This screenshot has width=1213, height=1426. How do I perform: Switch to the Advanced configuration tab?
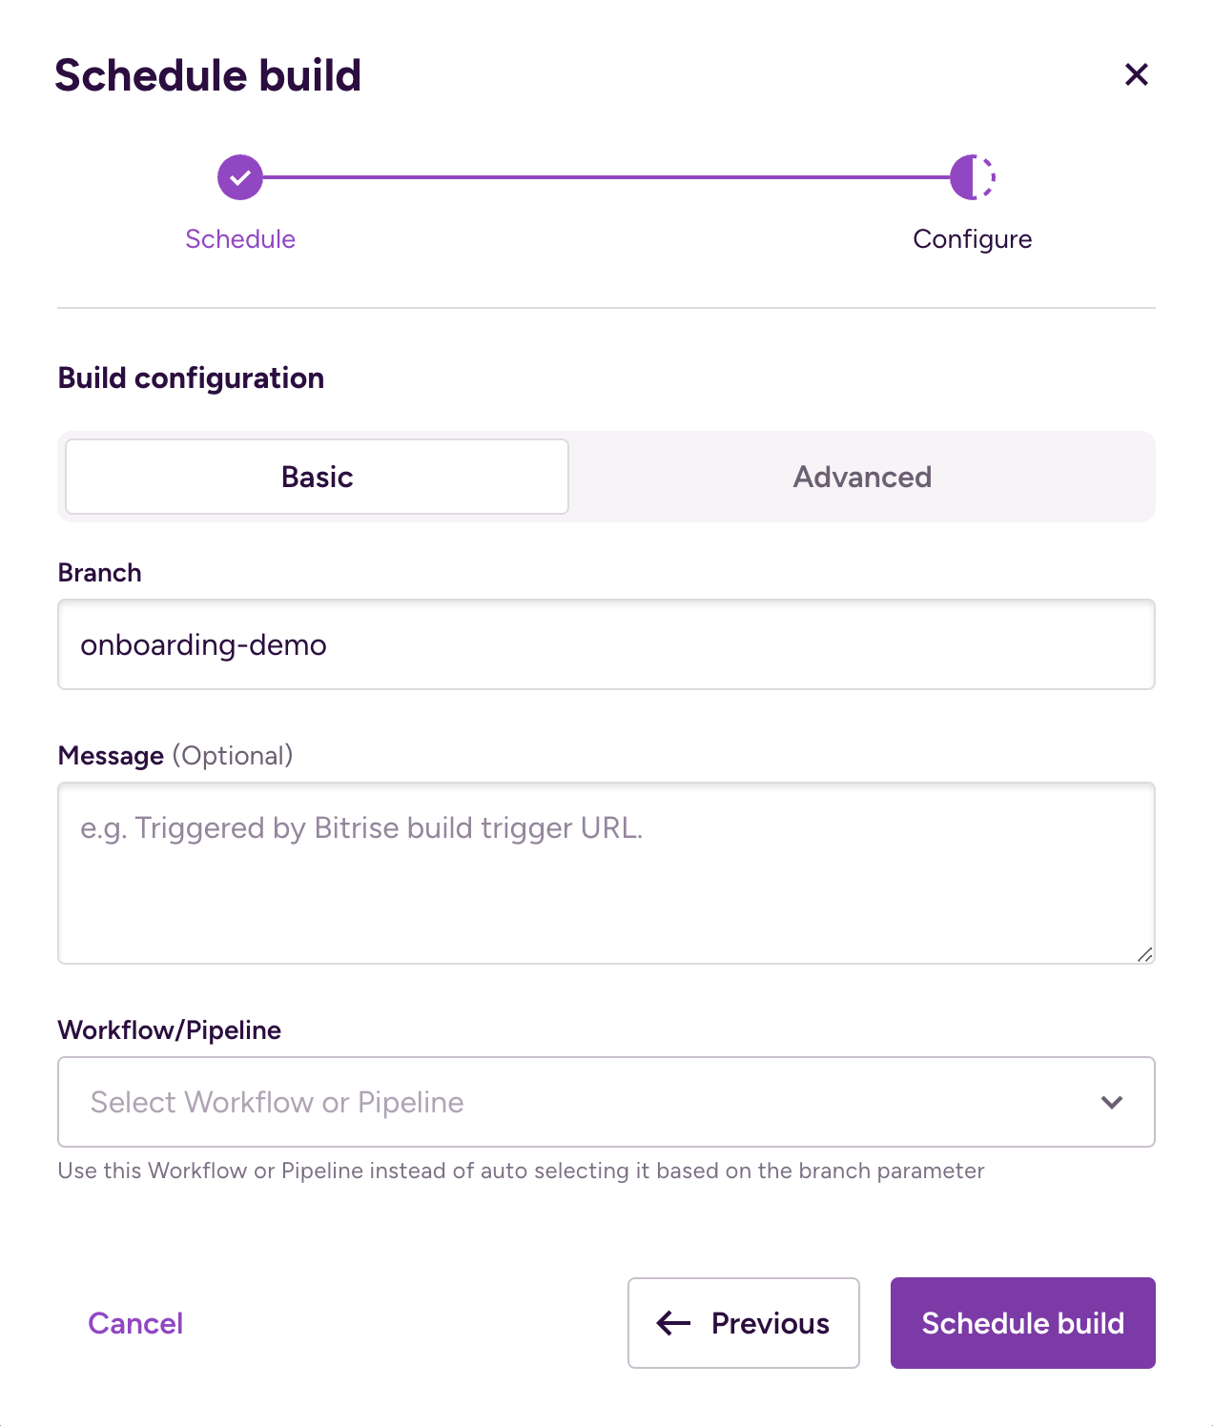(862, 477)
